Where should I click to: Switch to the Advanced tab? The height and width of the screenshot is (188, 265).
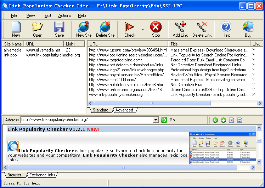pos(124,110)
